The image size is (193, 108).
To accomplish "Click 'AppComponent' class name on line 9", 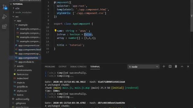I will click(81, 24).
